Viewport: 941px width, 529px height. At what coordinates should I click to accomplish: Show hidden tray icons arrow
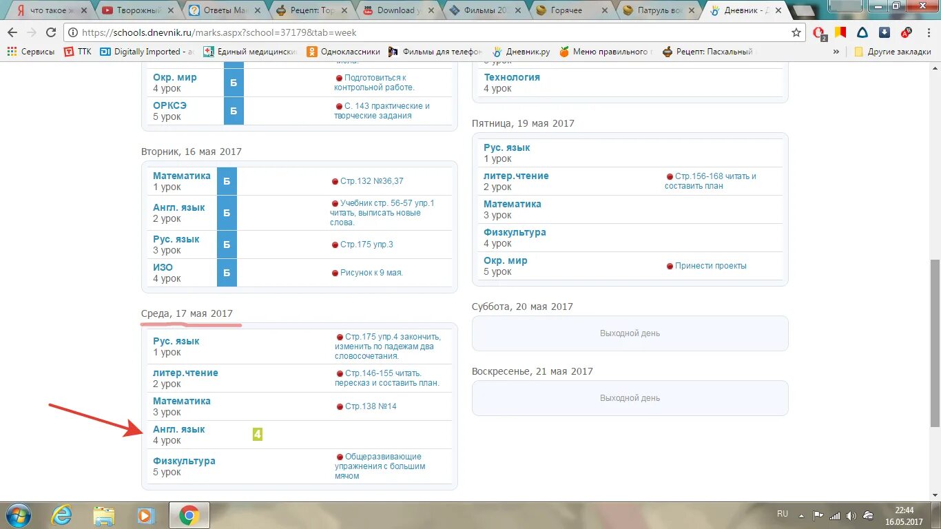(801, 515)
